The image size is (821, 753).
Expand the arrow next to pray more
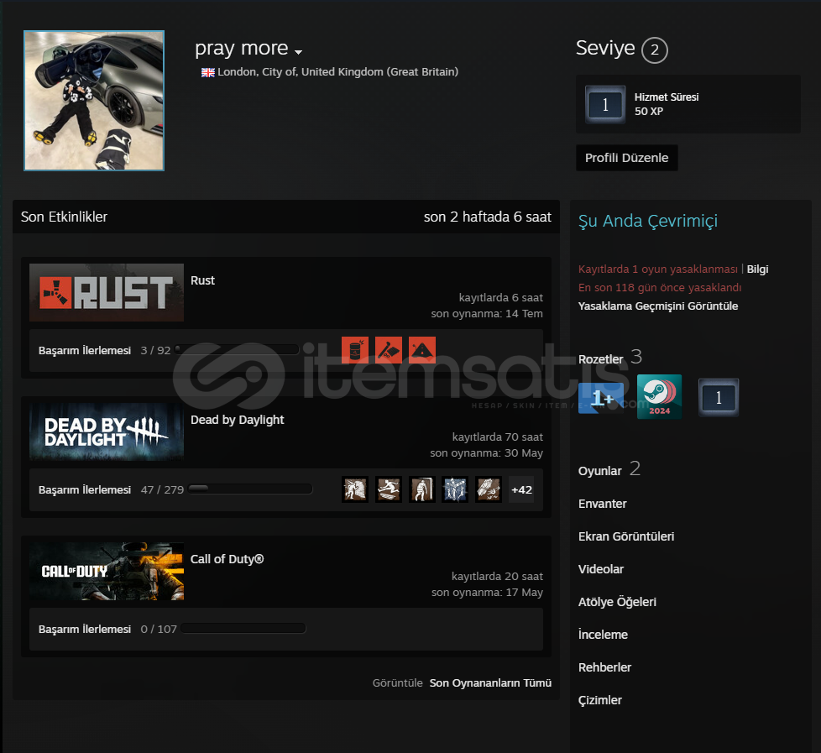[x=299, y=52]
